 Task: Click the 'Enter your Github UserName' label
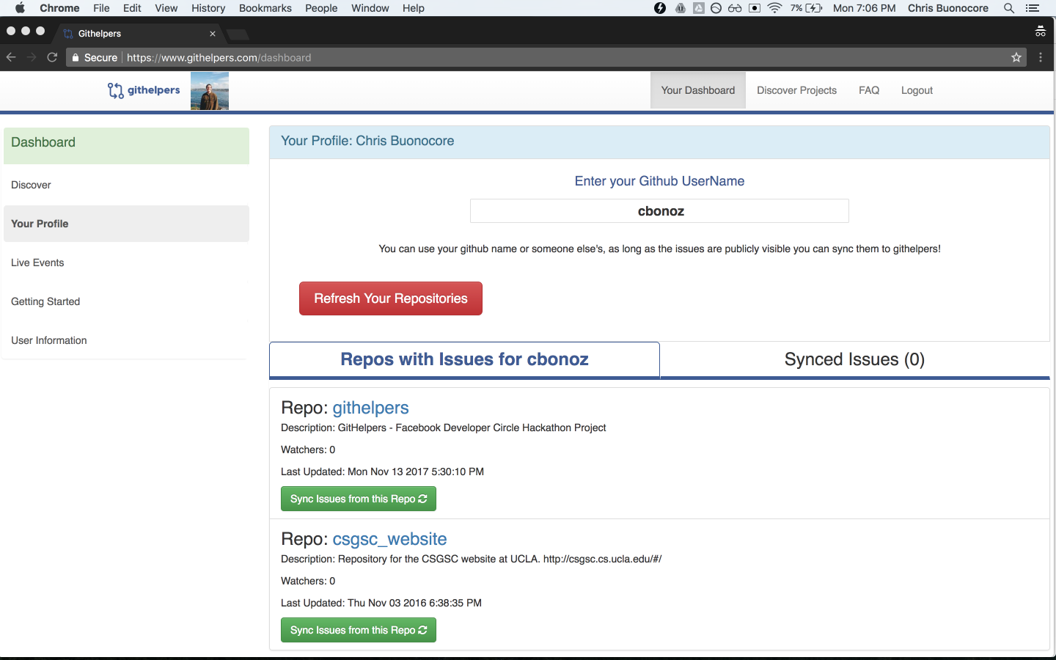pos(659,181)
